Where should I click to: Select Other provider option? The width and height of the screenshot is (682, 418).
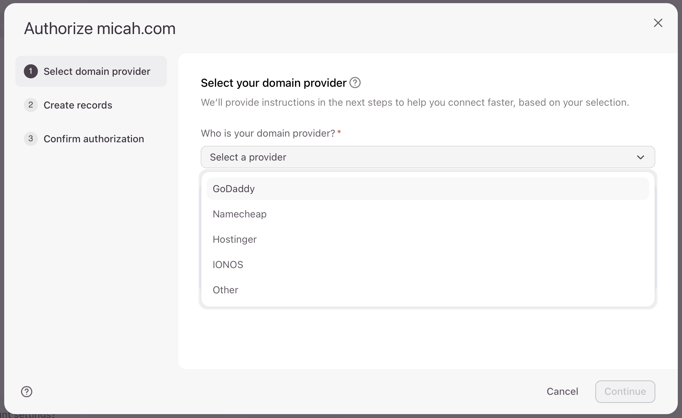point(226,290)
